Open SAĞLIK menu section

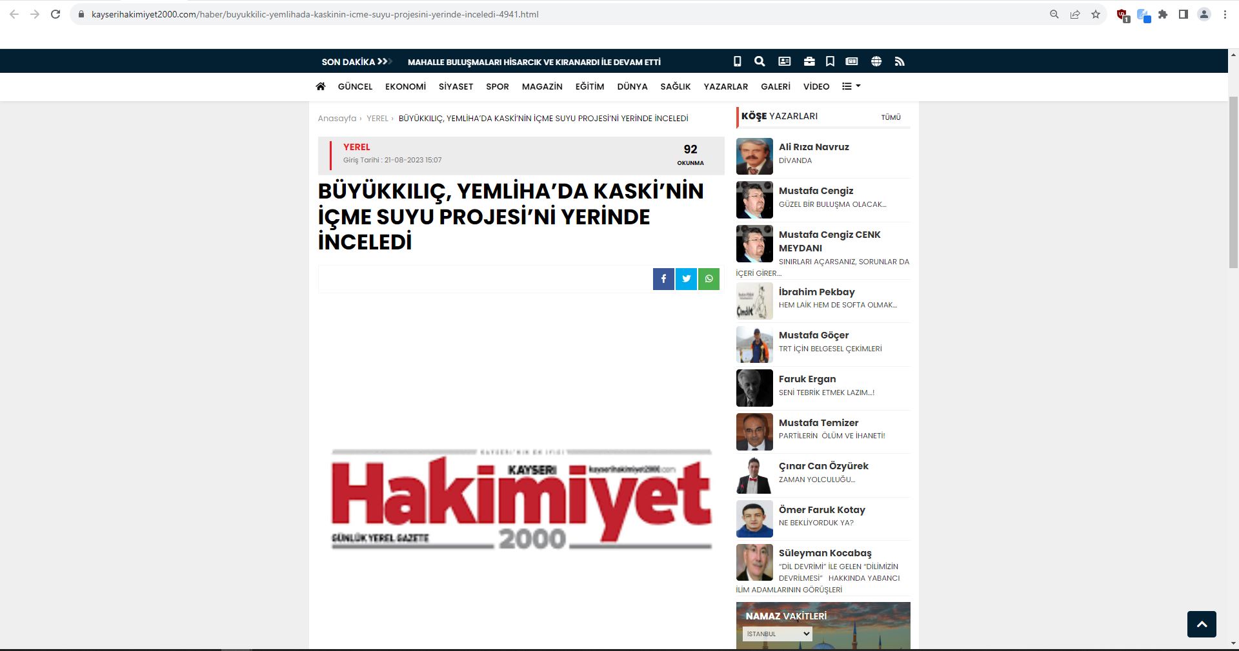676,86
